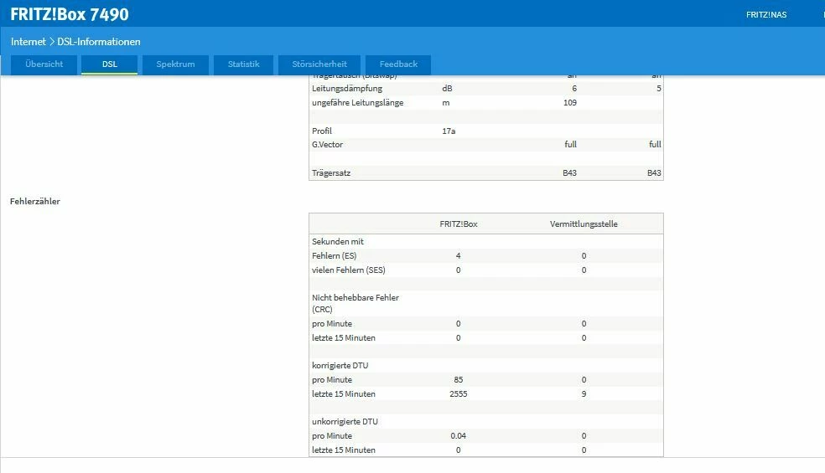Viewport: 825px width, 473px height.
Task: Select the G.Vector row label
Action: point(327,144)
